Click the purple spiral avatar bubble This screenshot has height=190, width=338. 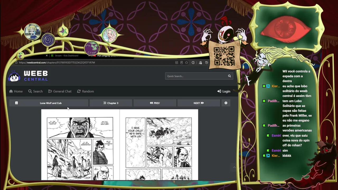48,40
